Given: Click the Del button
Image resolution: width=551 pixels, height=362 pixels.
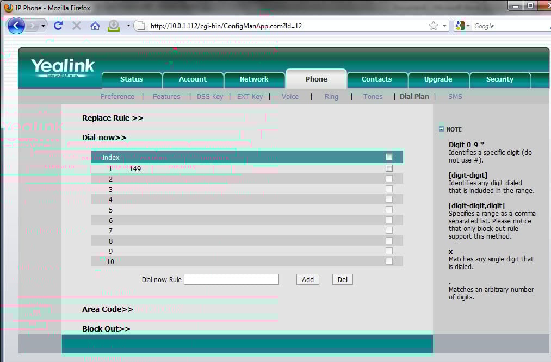Looking at the screenshot, I should click(x=342, y=279).
